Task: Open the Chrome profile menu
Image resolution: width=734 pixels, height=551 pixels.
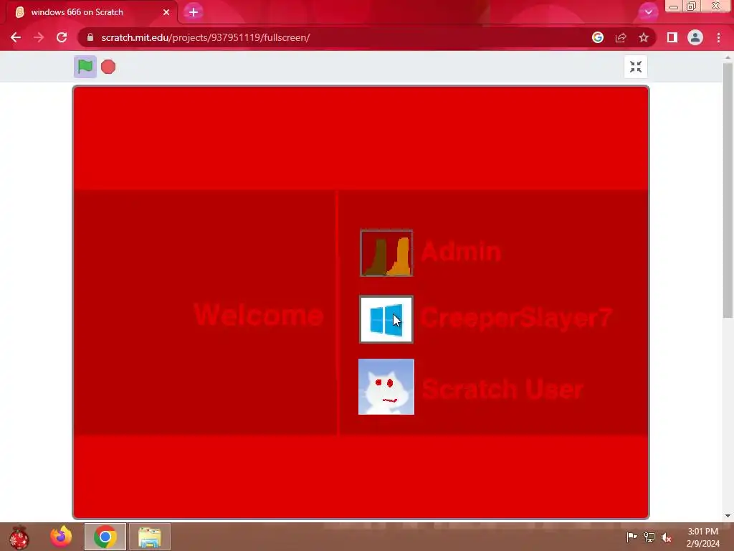Action: (695, 37)
